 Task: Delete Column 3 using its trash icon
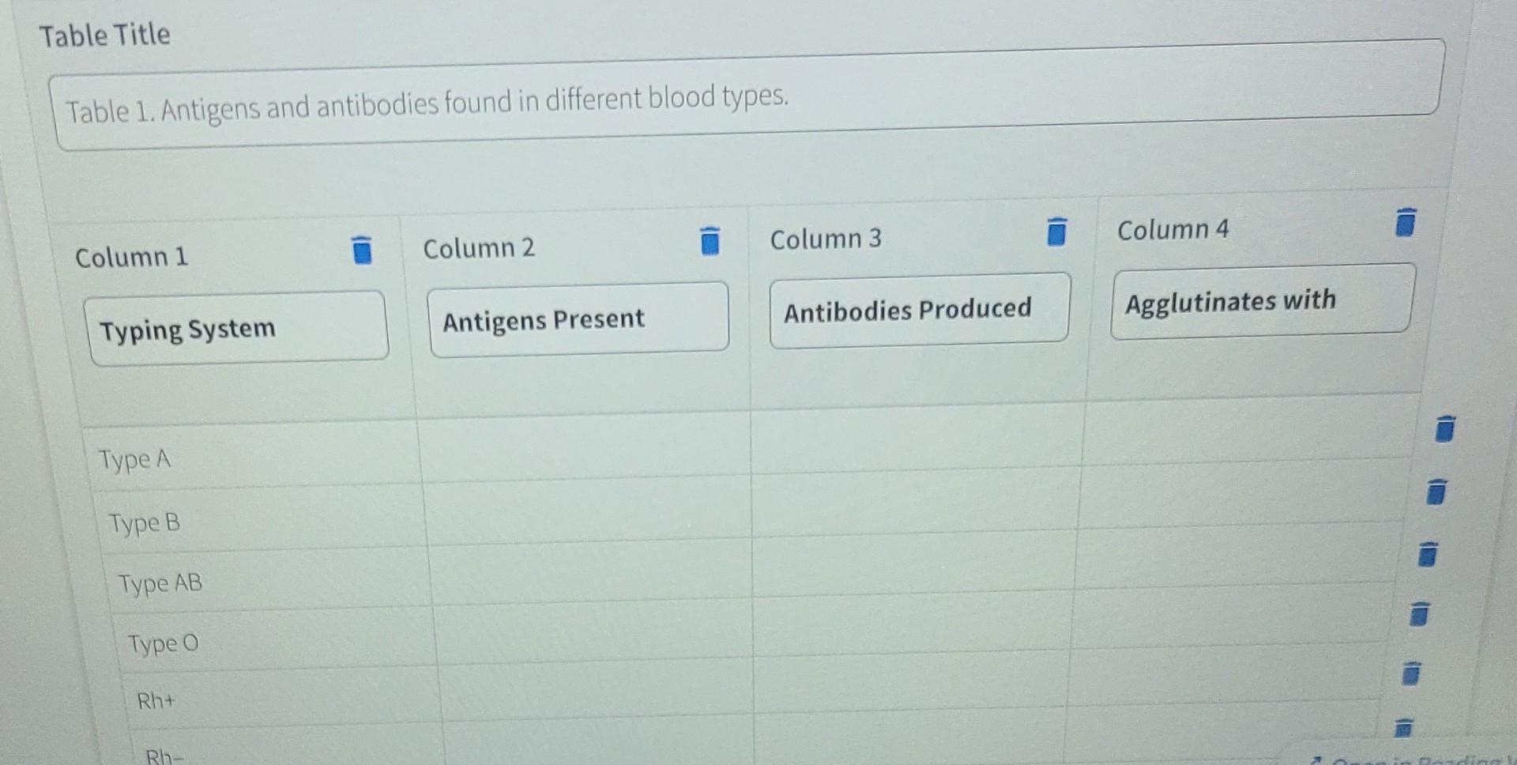pos(1056,231)
